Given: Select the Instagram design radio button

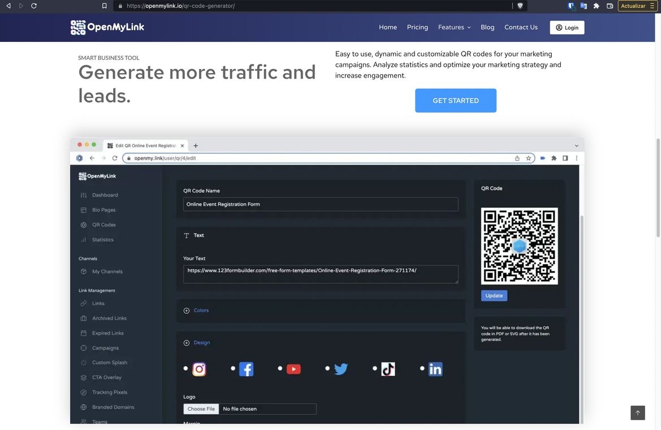Looking at the screenshot, I should [185, 368].
